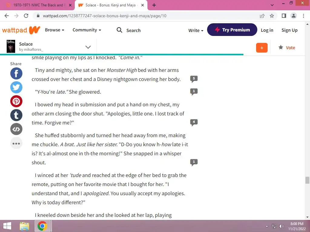Select the Solace - Bonus: Kenji and Maya tab
310x232 pixels.
pyautogui.click(x=111, y=5)
